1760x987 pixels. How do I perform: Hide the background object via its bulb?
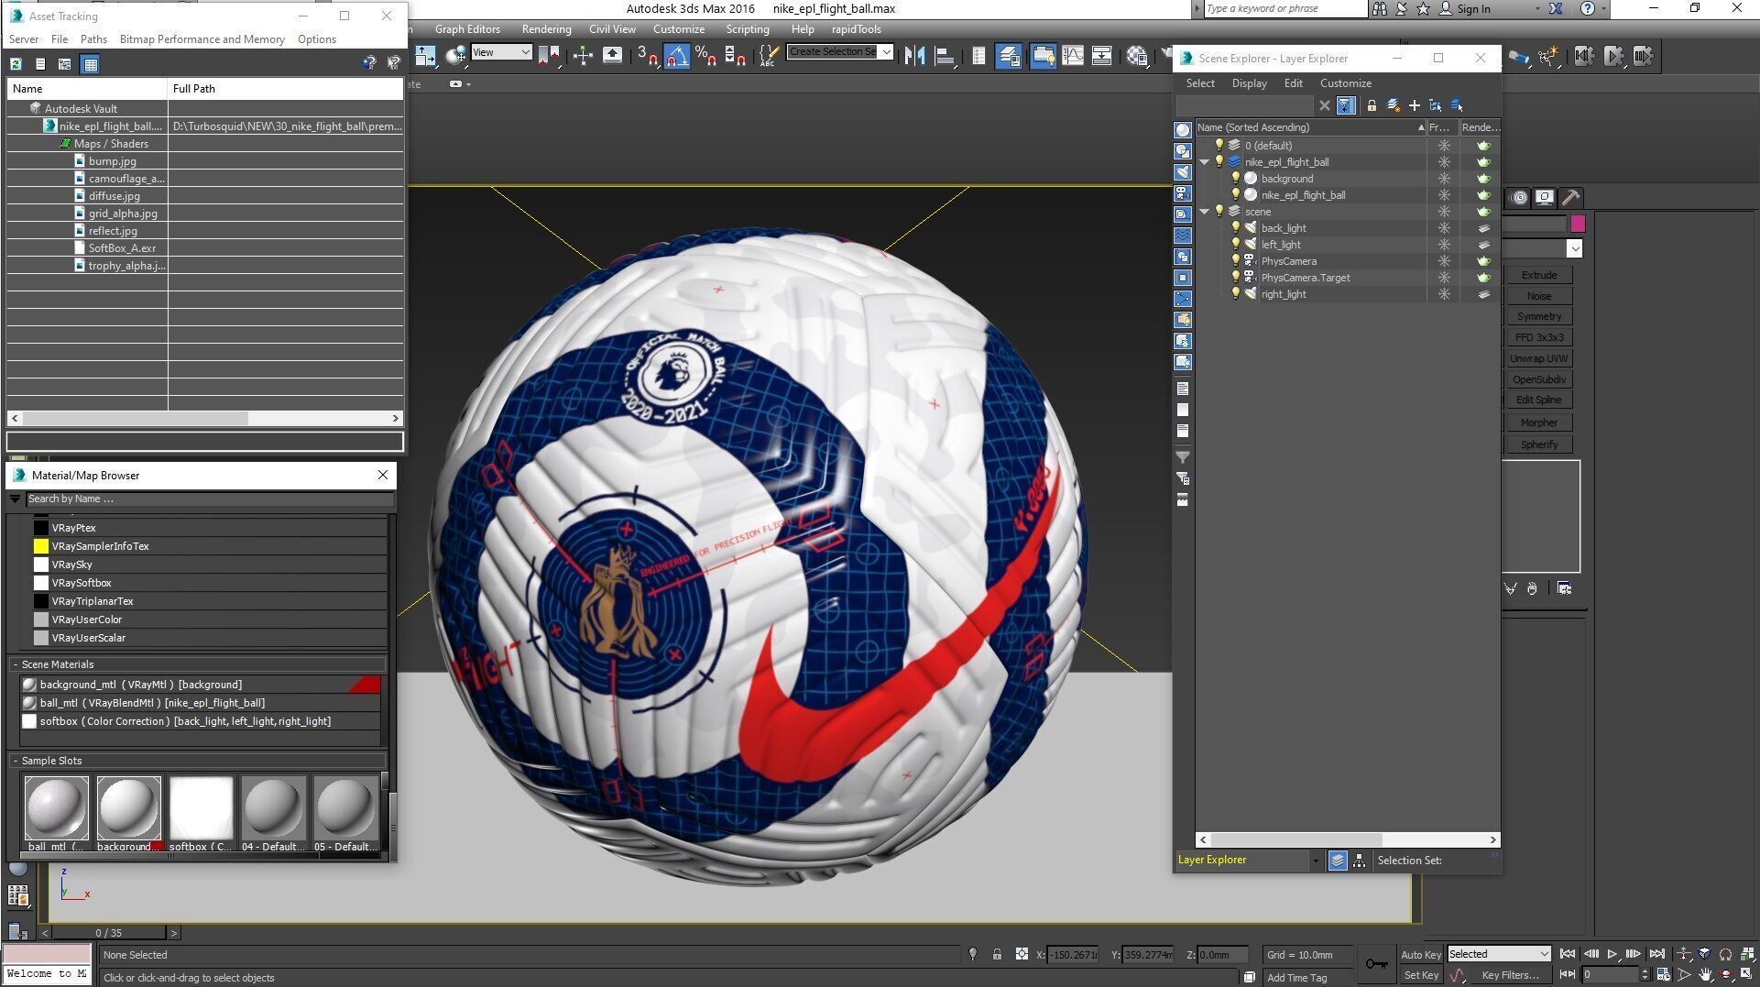click(x=1235, y=179)
